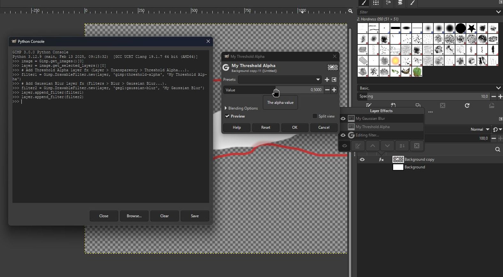
Task: Click the save preset plus icon
Action: pyautogui.click(x=327, y=80)
